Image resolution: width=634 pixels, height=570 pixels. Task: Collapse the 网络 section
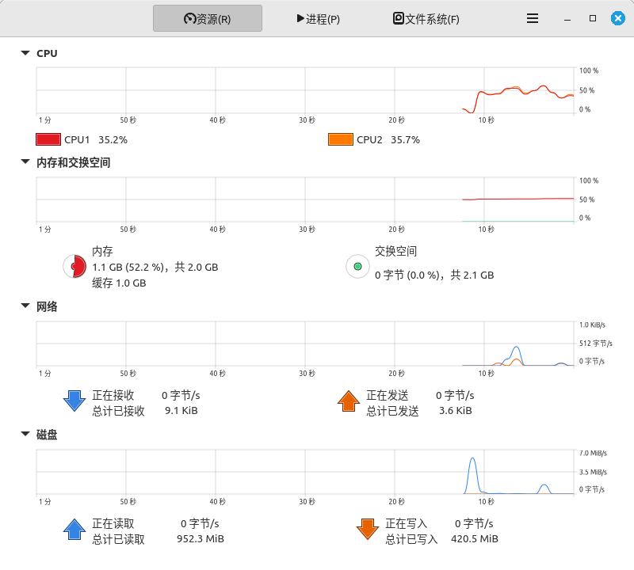[x=25, y=306]
